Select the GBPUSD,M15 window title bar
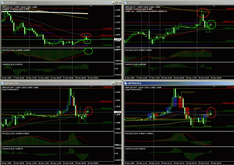This screenshot has width=234, height=165. tap(179, 83)
